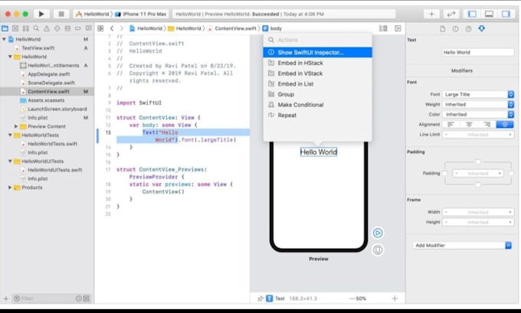The height and width of the screenshot is (313, 521).
Task: Open the related items grid menu
Action: [100, 28]
